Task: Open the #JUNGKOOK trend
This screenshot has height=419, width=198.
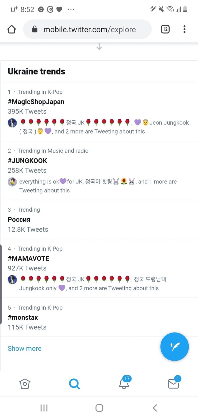Action: pos(27,161)
